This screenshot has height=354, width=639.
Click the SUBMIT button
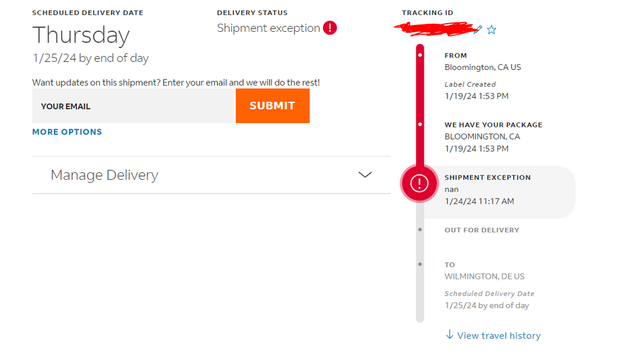(x=273, y=106)
